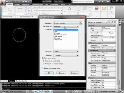Activate the Переместить move tool

(x=20, y=10)
